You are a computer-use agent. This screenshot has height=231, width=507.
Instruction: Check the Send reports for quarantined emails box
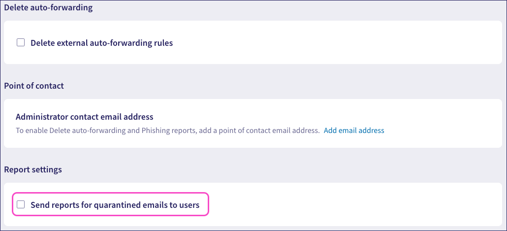21,204
